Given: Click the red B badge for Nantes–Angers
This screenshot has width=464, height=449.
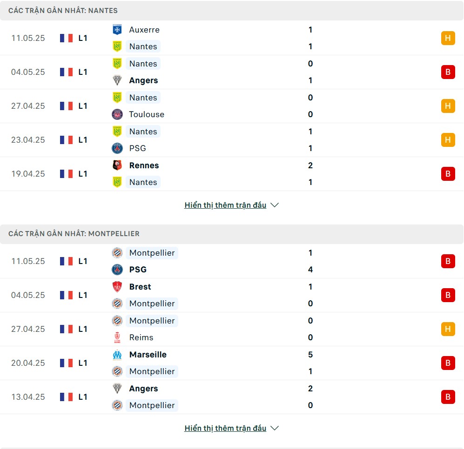Looking at the screenshot, I should click(448, 72).
